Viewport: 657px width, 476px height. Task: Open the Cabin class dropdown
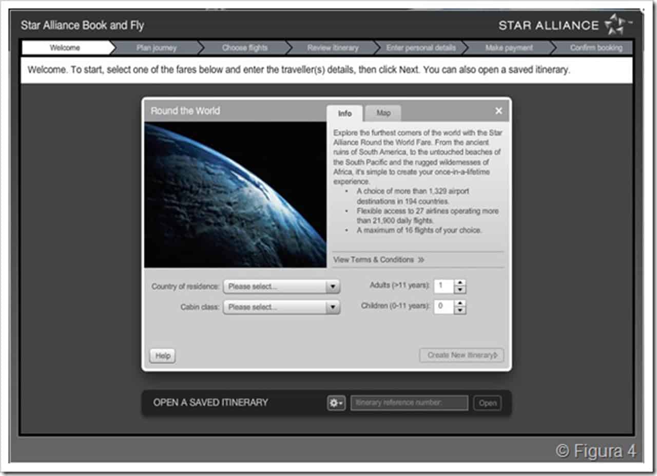(281, 307)
